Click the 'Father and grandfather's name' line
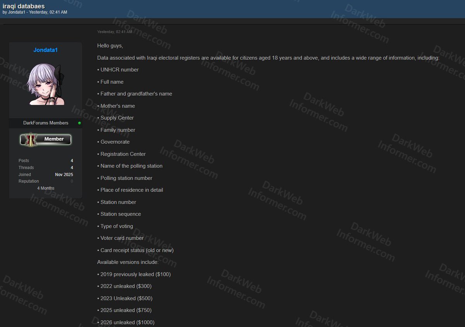The image size is (465, 327). pyautogui.click(x=134, y=94)
